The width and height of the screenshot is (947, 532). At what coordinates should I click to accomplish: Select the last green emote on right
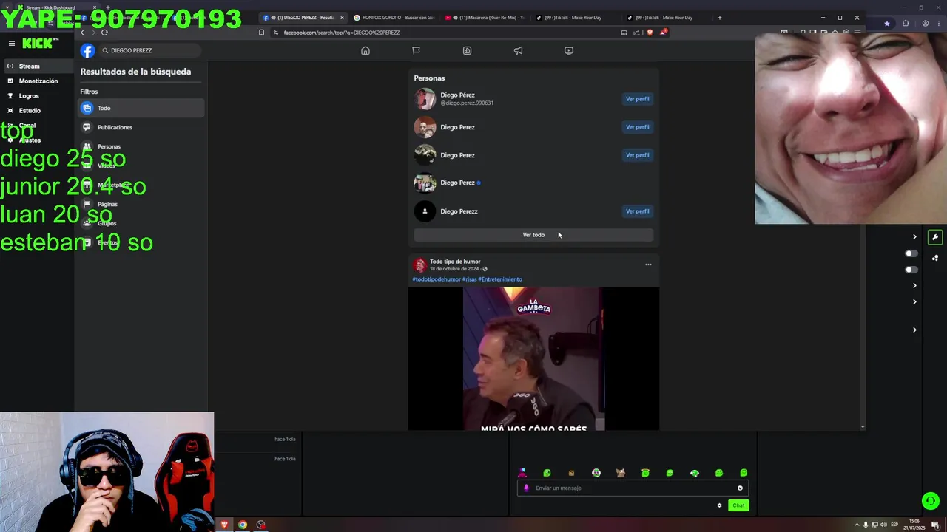[x=744, y=473]
